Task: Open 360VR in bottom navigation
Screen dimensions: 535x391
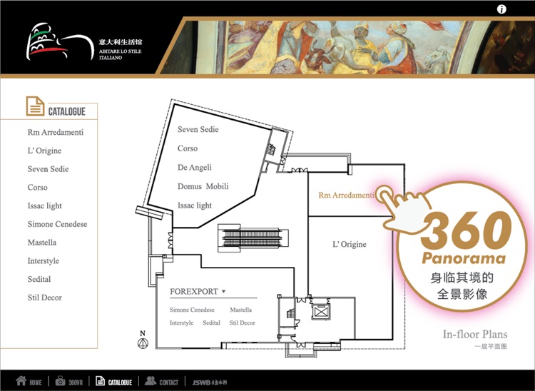Action: pyautogui.click(x=76, y=382)
